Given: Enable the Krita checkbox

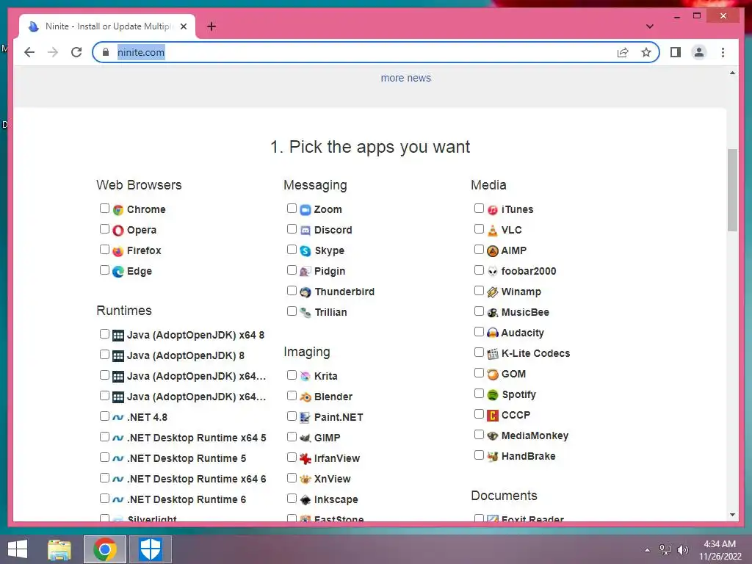Looking at the screenshot, I should tap(292, 375).
